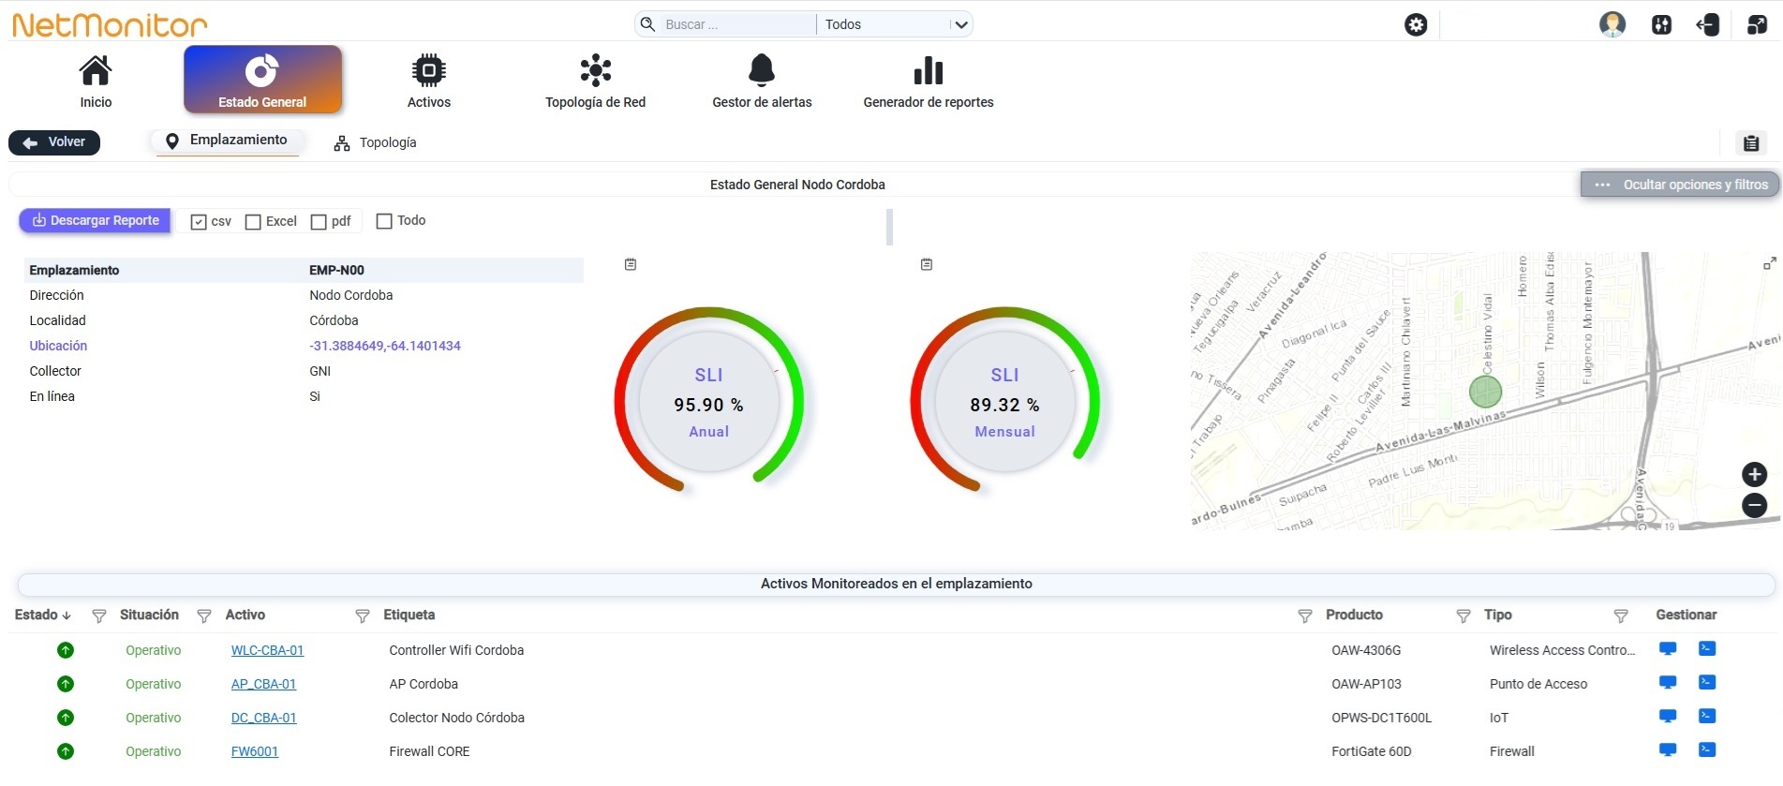Open the Gestor de alertas bell

[x=762, y=70]
